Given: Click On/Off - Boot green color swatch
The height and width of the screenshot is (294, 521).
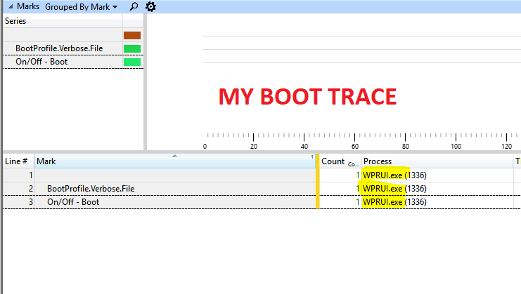Looking at the screenshot, I should pyautogui.click(x=132, y=62).
